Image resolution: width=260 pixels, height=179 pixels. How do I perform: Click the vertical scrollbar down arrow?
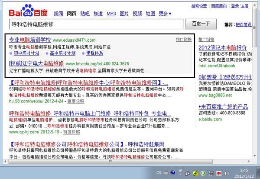255,156
